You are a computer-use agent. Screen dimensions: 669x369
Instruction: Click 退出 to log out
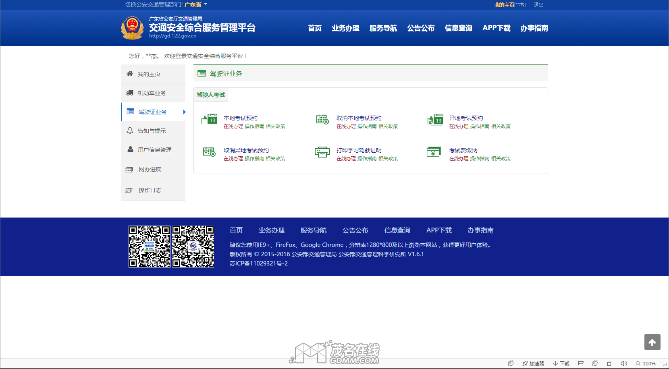point(538,5)
